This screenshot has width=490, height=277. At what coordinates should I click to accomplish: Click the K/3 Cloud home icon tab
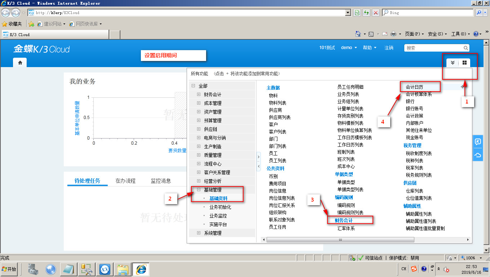coord(20,62)
